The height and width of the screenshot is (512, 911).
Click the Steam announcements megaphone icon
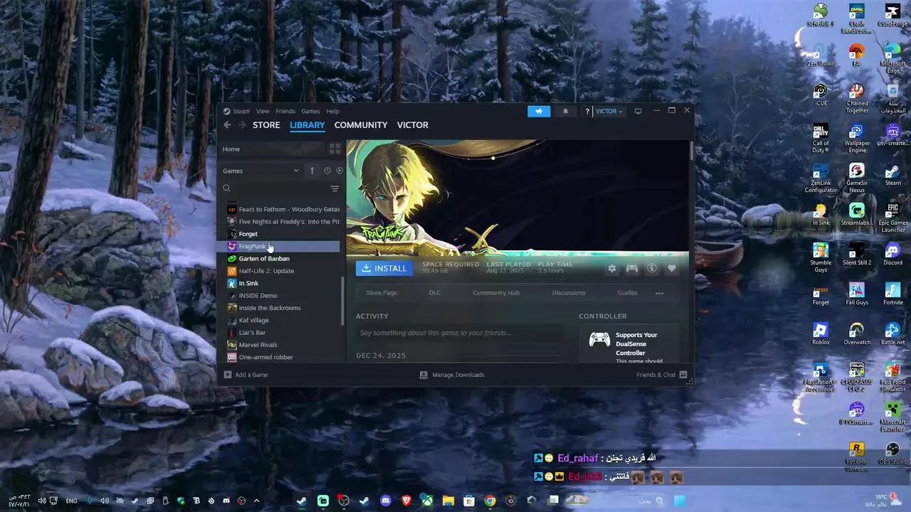pos(539,112)
